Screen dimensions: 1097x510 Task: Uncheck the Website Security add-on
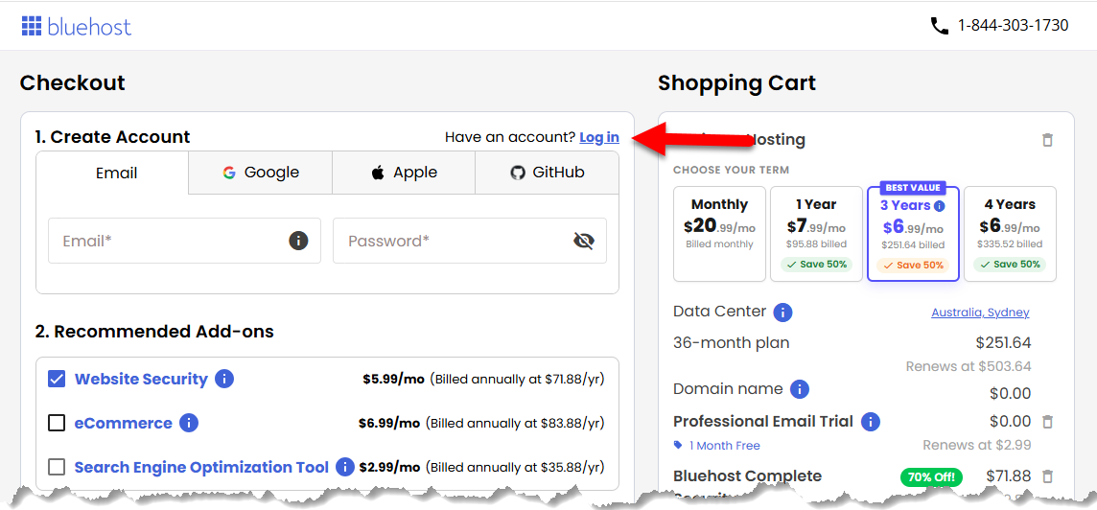[57, 380]
